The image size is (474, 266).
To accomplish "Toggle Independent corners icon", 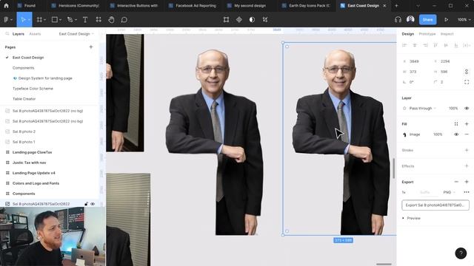I will 467,82.
